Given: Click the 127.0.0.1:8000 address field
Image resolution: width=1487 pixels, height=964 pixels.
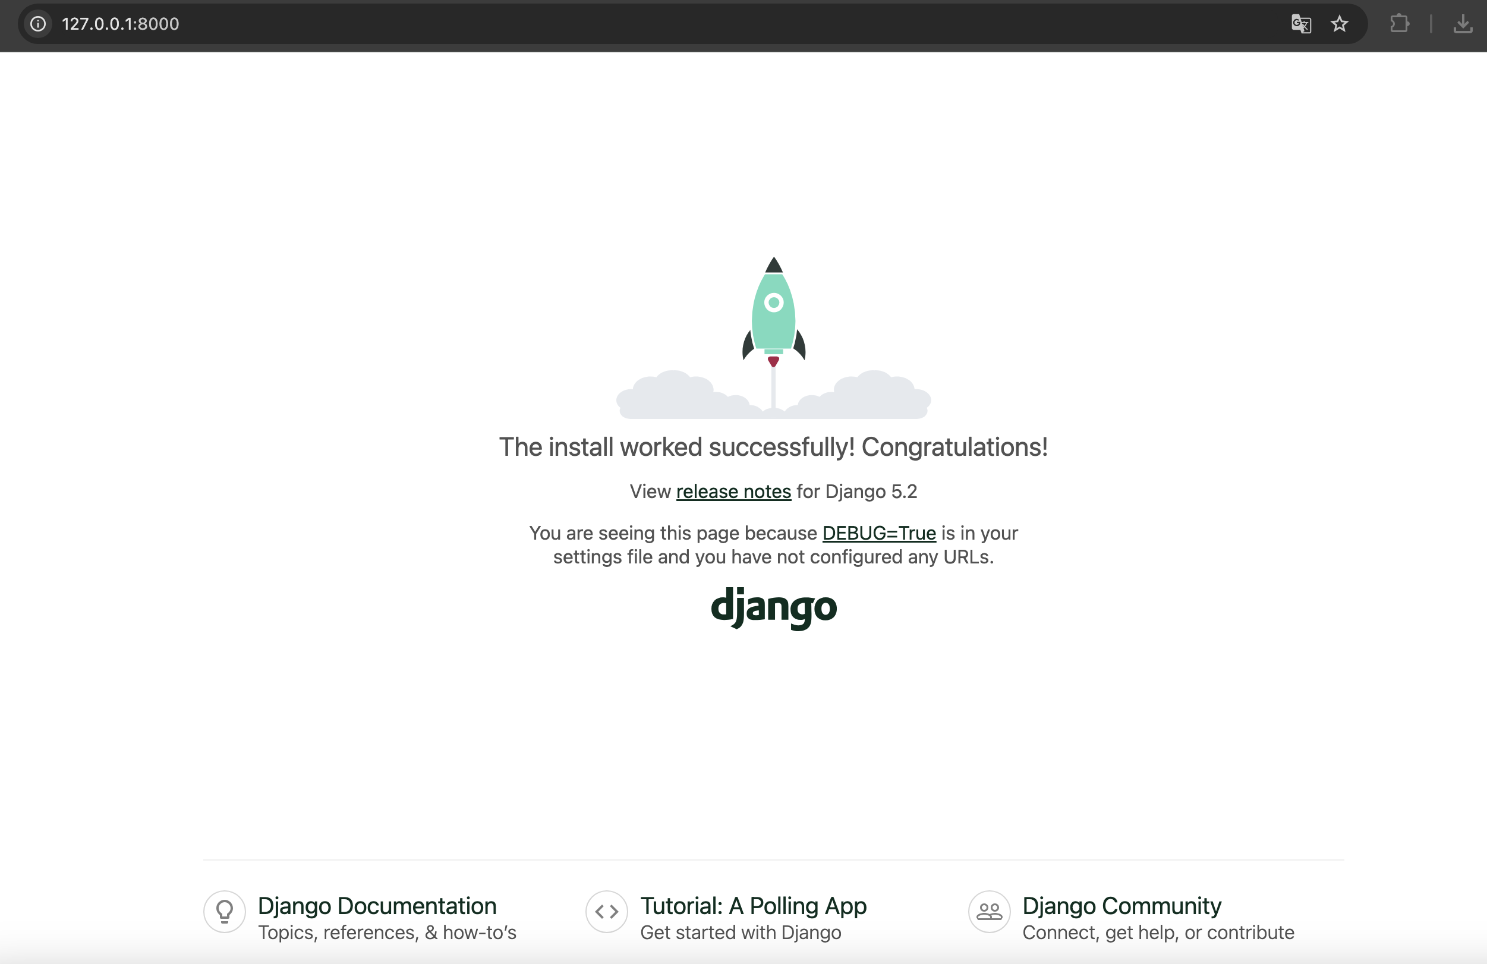Looking at the screenshot, I should (x=120, y=24).
